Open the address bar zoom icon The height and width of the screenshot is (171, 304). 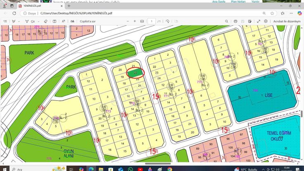point(264,13)
